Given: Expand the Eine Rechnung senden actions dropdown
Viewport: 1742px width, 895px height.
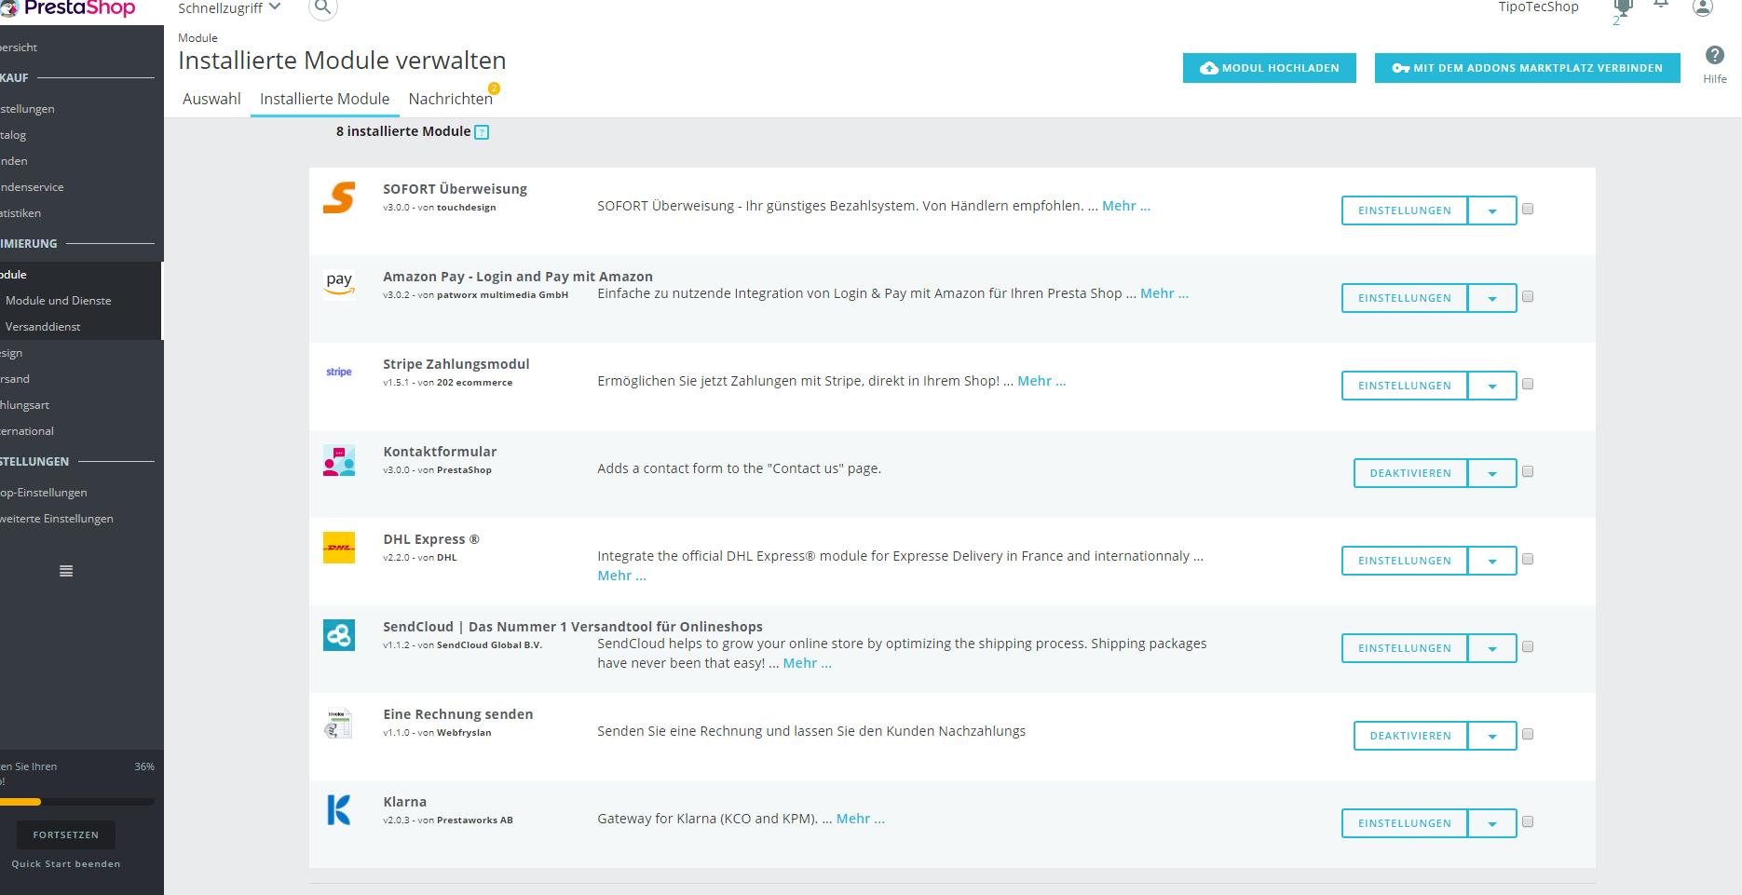Looking at the screenshot, I should pos(1492,736).
